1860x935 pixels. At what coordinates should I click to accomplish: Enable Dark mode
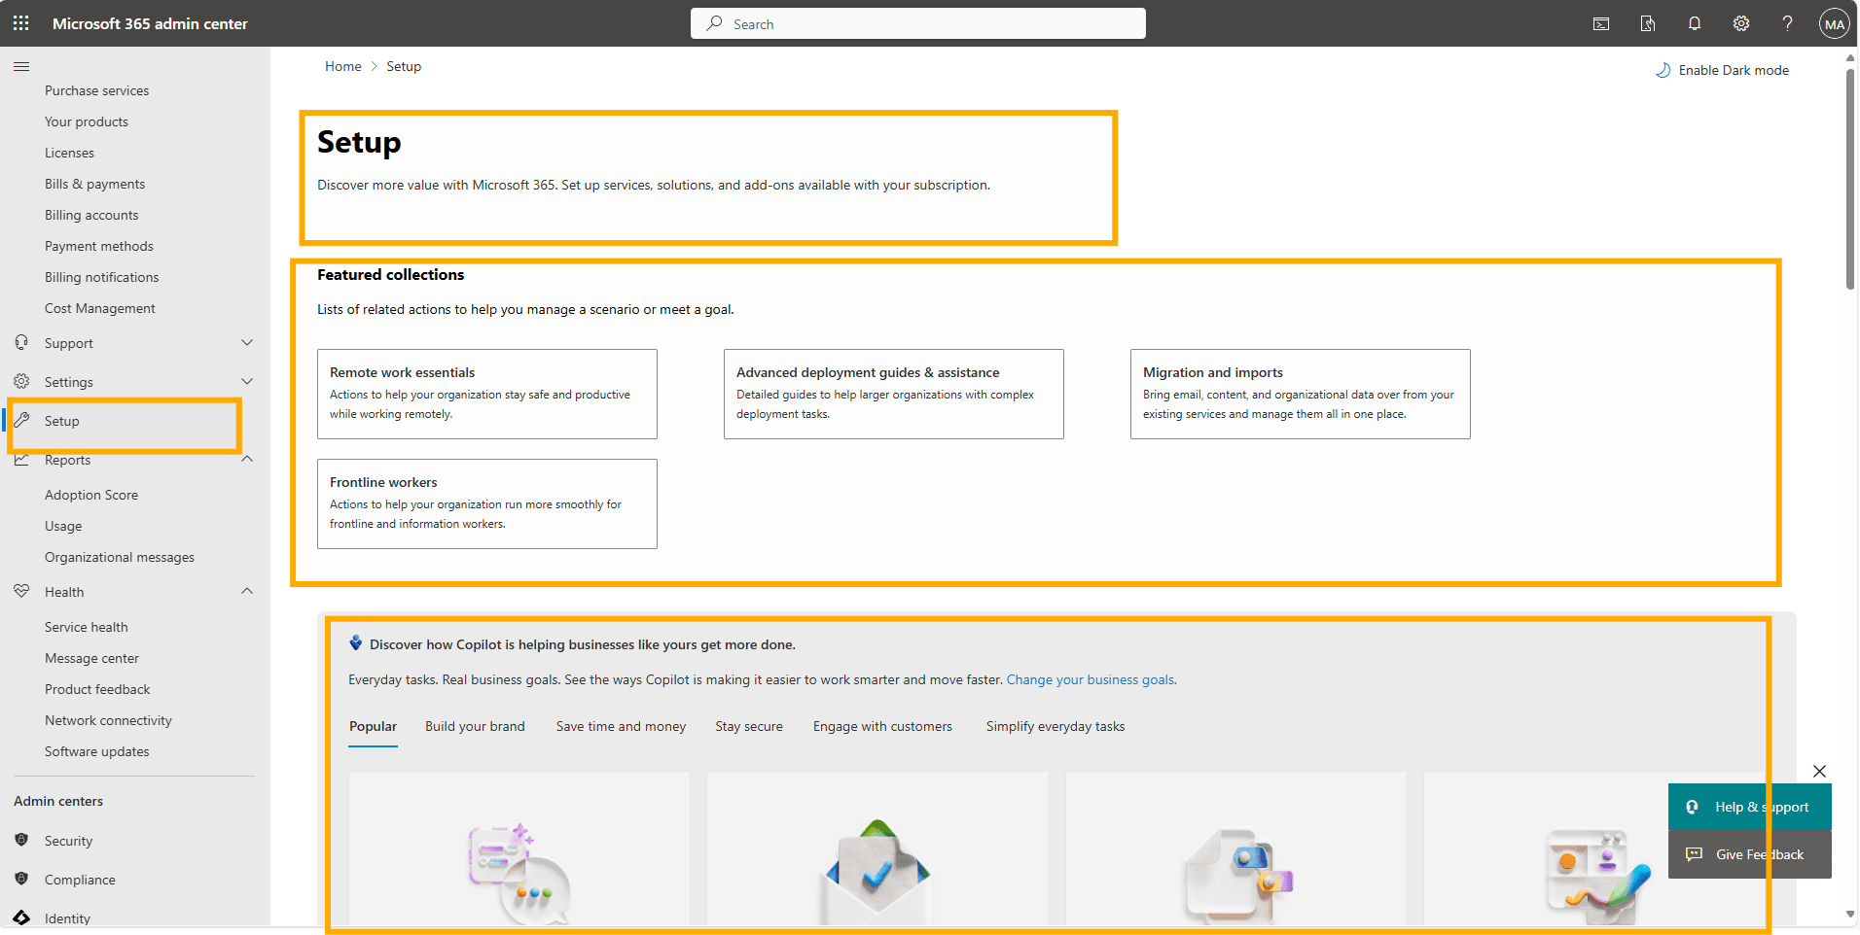(x=1722, y=69)
